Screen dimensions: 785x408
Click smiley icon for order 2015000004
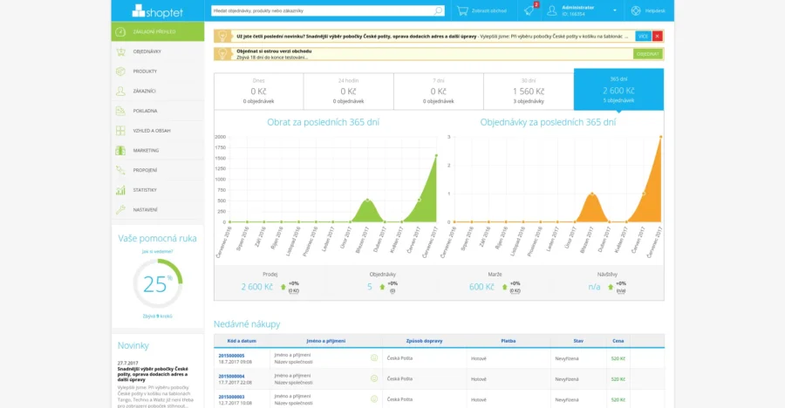click(x=374, y=378)
